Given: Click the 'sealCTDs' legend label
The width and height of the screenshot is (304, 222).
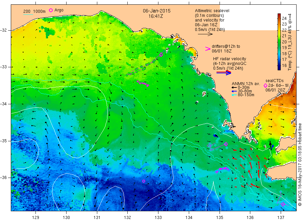Looking at the screenshot, I should 275,81.
